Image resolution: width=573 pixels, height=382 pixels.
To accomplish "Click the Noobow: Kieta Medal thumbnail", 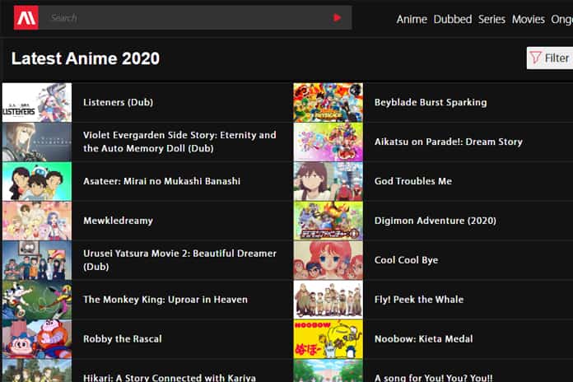I will coord(328,339).
